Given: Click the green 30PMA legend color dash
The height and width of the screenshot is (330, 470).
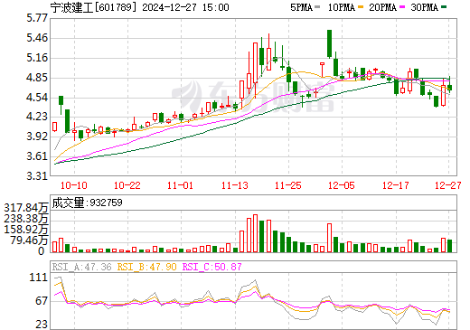Looking at the screenshot, I should point(443,7).
